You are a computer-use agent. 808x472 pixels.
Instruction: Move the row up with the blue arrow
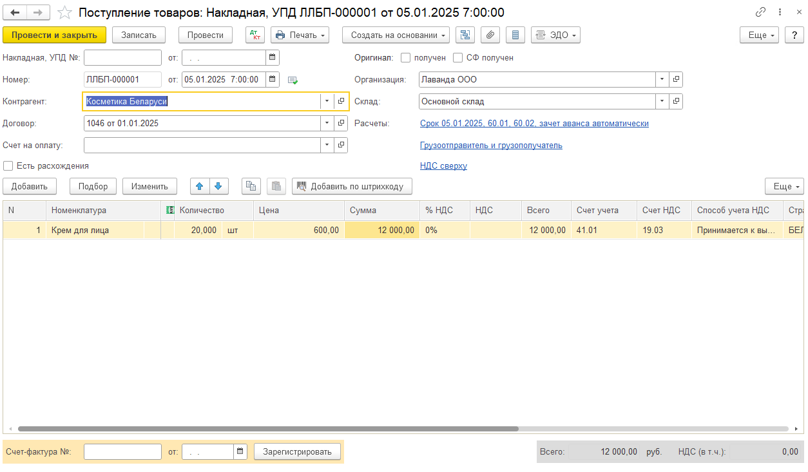200,186
